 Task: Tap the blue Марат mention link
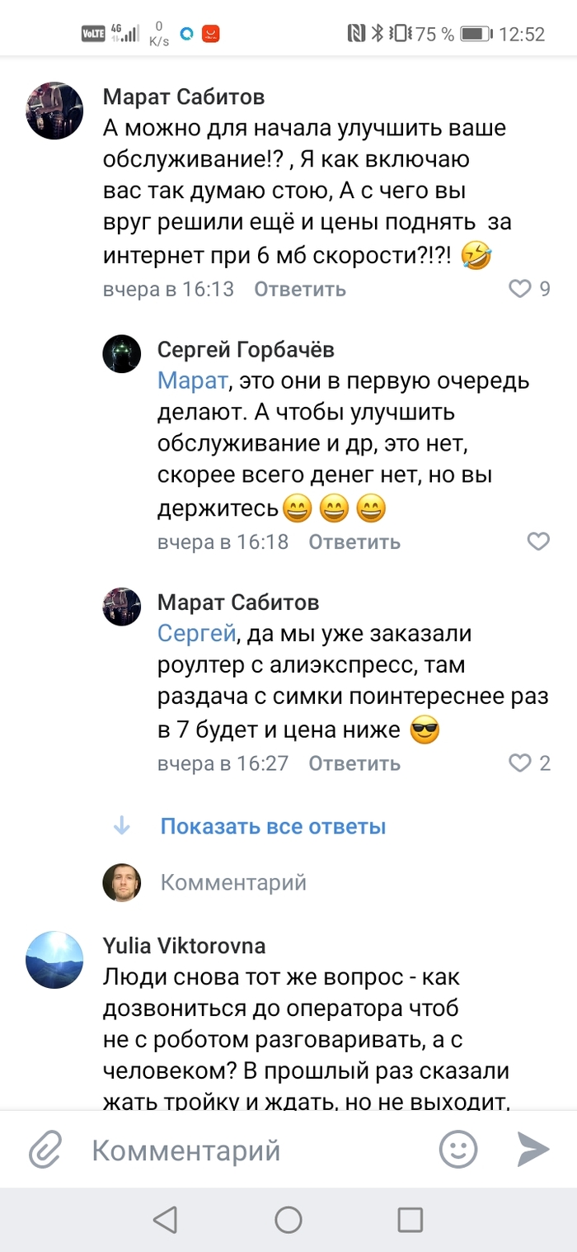(x=191, y=382)
